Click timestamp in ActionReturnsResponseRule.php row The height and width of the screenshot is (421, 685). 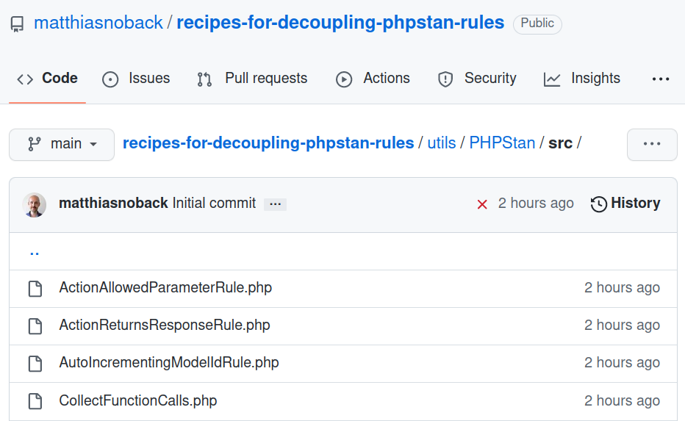coord(622,325)
